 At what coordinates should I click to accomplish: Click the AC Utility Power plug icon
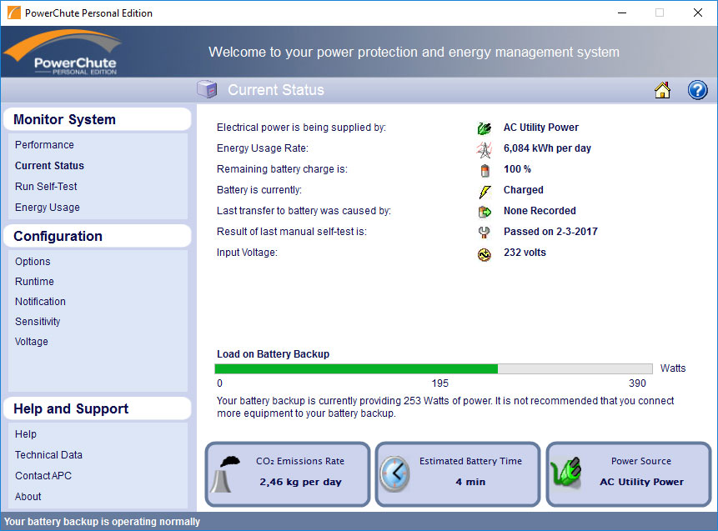(x=484, y=128)
